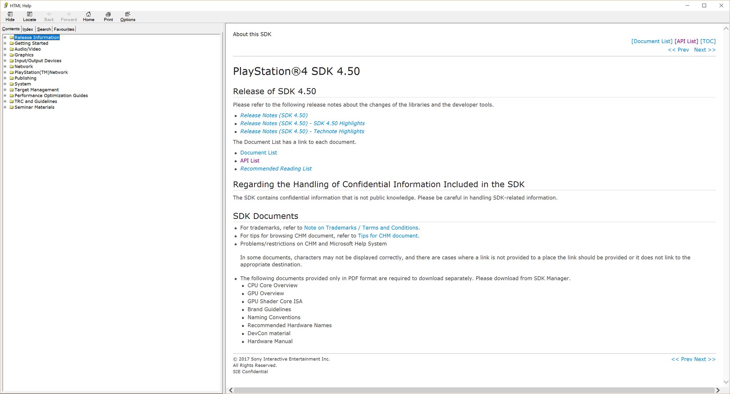Select the PlayStation(TM)Network tree item
This screenshot has width=730, height=394.
(x=41, y=72)
